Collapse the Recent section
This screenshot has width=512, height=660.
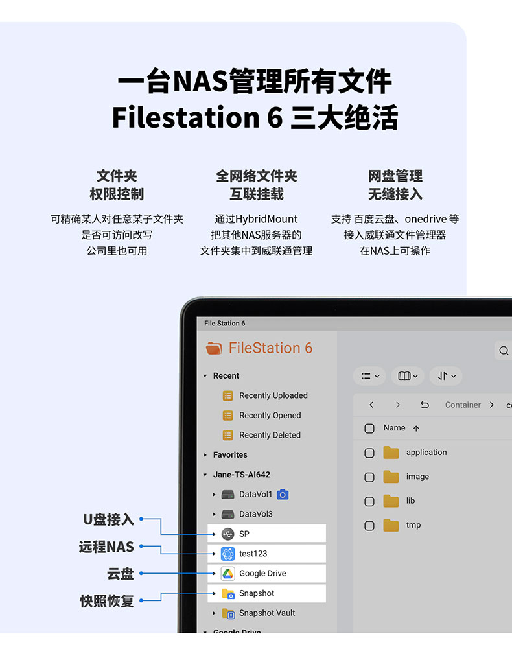(x=205, y=376)
